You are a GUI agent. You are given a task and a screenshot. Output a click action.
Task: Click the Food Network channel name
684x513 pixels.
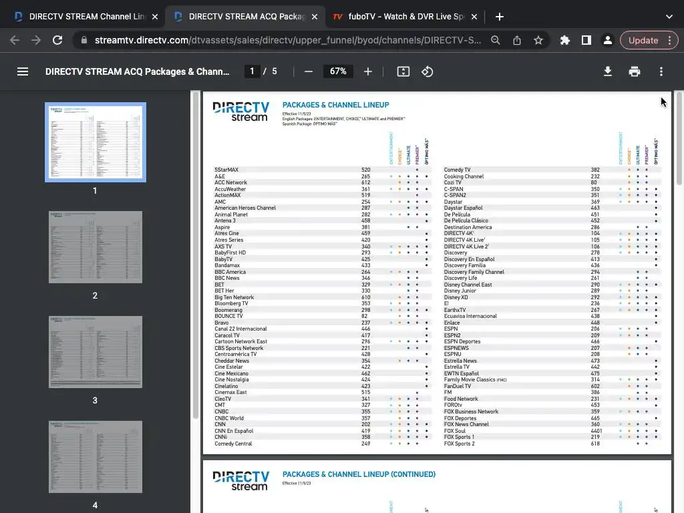point(461,399)
